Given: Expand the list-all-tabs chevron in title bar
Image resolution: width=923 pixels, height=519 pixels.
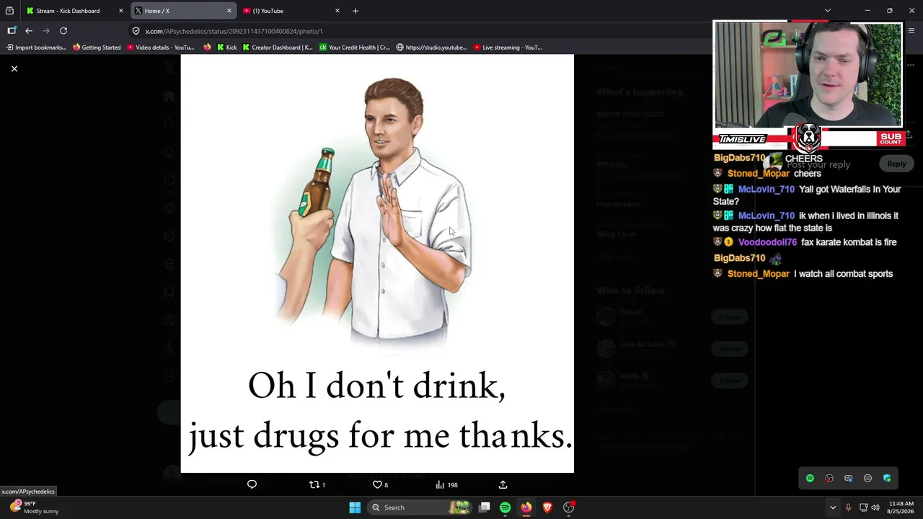Looking at the screenshot, I should (828, 11).
